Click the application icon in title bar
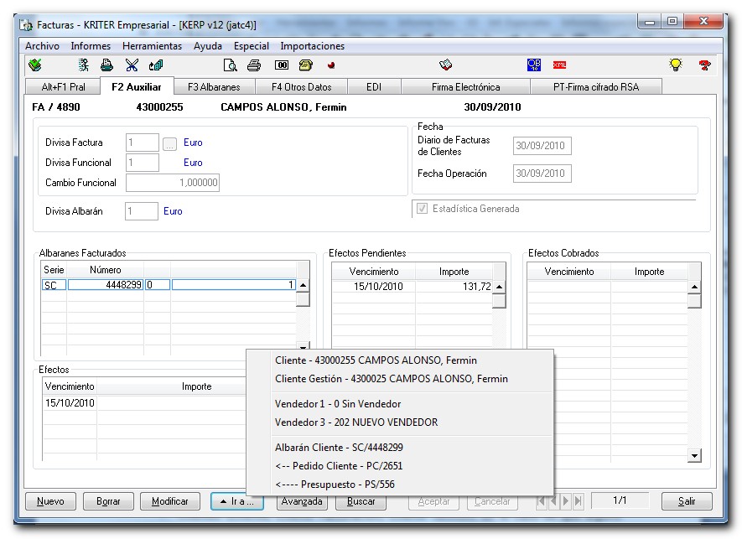This screenshot has height=539, width=742. click(27, 25)
